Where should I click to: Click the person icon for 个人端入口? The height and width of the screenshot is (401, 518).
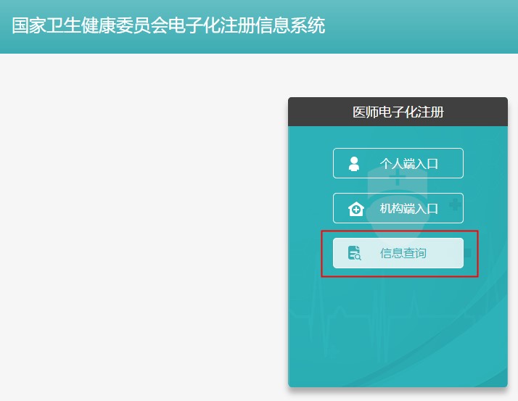click(x=354, y=164)
